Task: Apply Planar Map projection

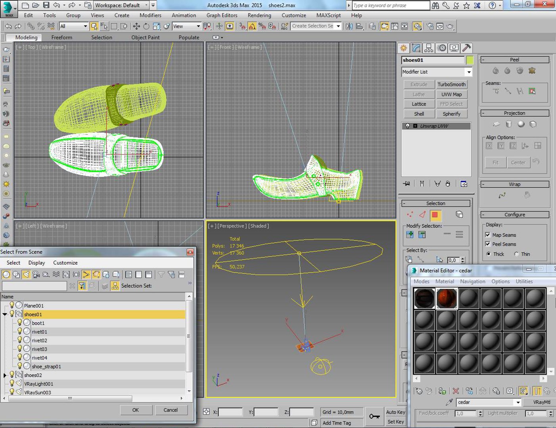Action: 497,124
